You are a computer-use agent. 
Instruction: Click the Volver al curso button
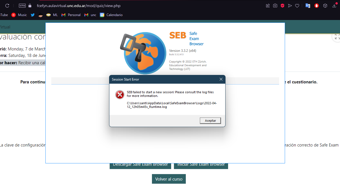(169, 179)
